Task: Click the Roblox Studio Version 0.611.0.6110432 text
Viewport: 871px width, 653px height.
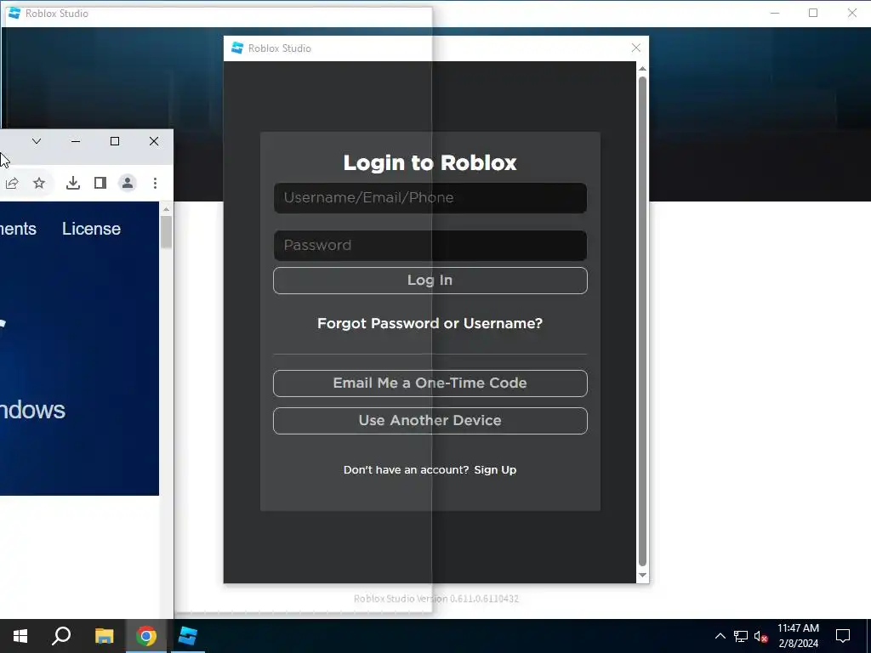Action: pos(436,599)
